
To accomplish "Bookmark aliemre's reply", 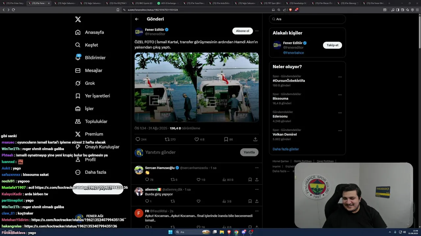I will click(250, 201).
